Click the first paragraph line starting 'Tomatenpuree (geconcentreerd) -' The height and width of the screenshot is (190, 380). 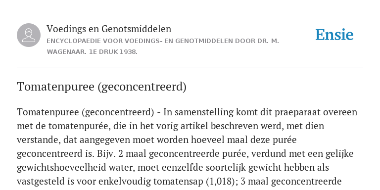pyautogui.click(x=187, y=112)
